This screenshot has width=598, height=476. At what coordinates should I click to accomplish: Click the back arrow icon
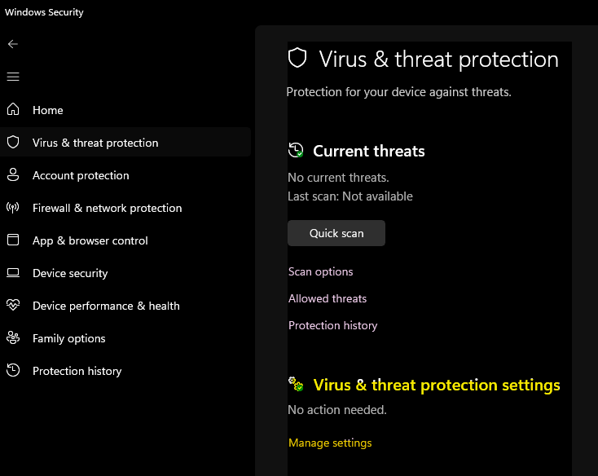pyautogui.click(x=12, y=44)
